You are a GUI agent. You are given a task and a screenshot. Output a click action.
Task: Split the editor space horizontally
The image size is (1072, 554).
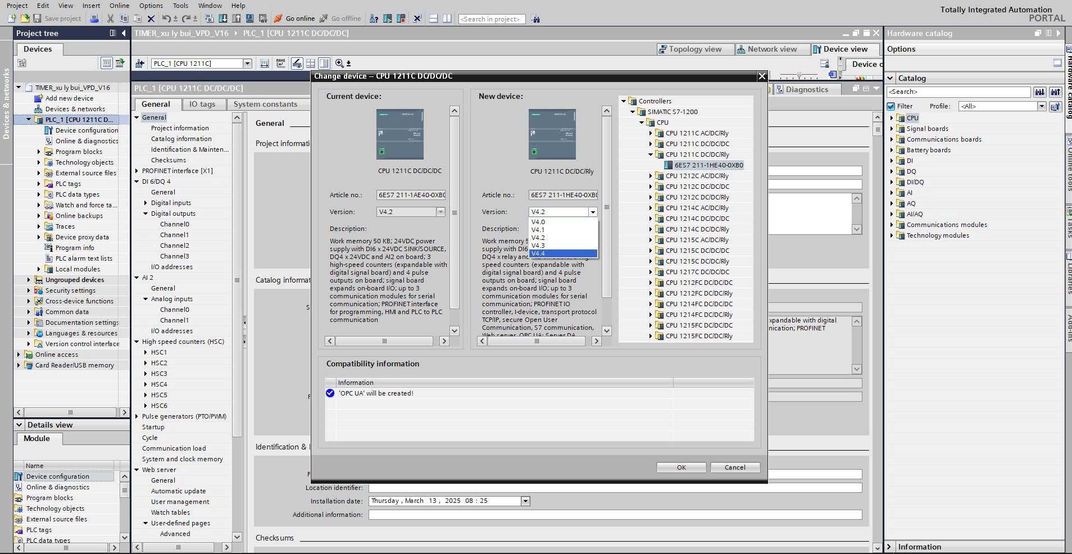coord(433,19)
